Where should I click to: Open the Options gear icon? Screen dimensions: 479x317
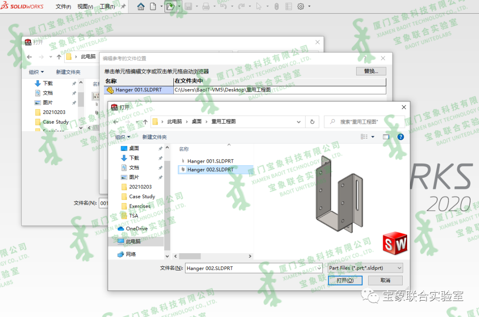(301, 6)
